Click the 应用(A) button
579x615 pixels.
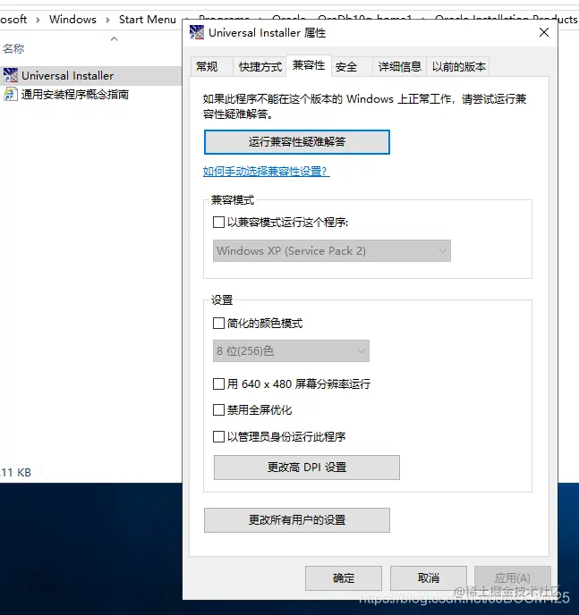point(512,578)
